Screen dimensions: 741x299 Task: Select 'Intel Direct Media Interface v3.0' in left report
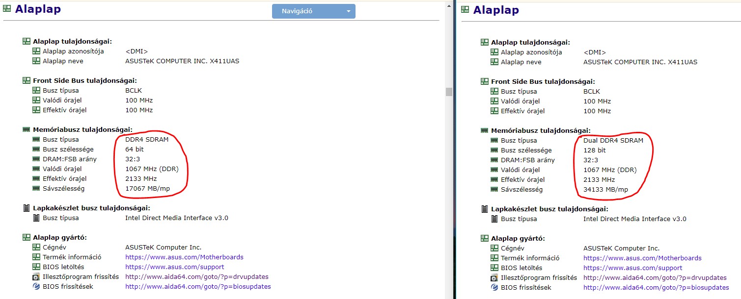(x=177, y=218)
